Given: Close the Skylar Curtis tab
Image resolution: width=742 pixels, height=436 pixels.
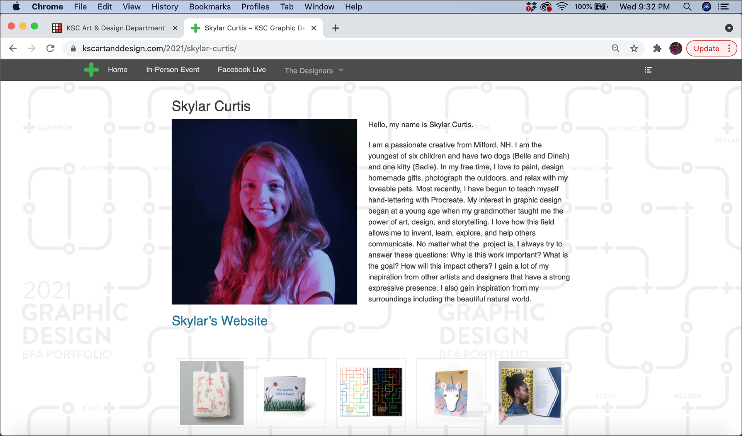Looking at the screenshot, I should click(x=314, y=28).
